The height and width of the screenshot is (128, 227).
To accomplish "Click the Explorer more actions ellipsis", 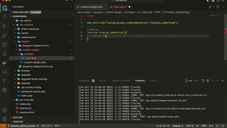I will [x=70, y=7].
